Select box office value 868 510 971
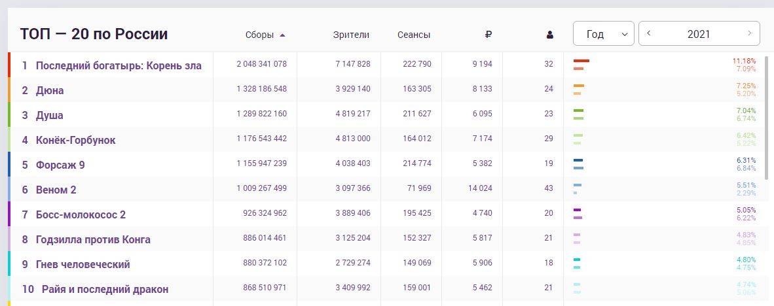774x306 pixels. tap(265, 287)
